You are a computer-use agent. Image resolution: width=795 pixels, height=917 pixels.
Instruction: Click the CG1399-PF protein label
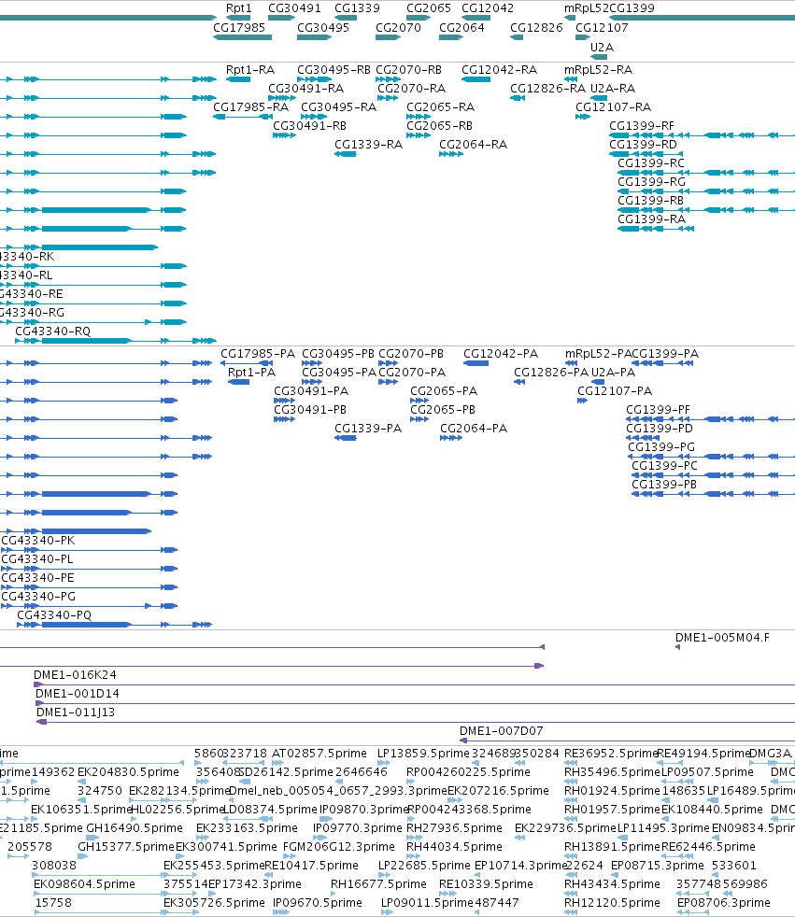coord(658,410)
